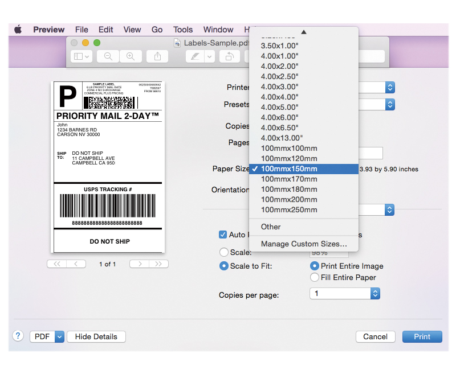The width and height of the screenshot is (456, 366).
Task: Click the Scale percentage field
Action: [x=329, y=254]
